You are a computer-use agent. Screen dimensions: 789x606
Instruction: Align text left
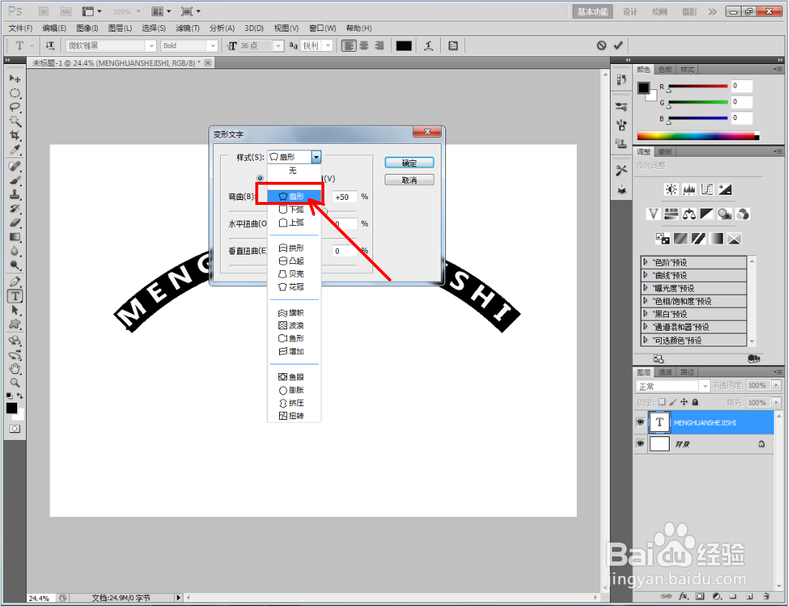point(348,46)
